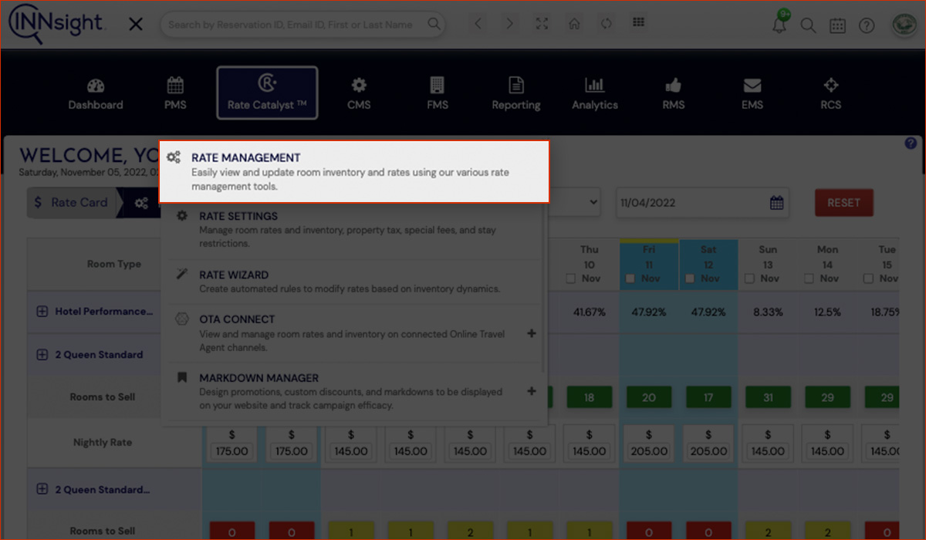
Task: Click the green 18 rooms-to-sell cell
Action: pyautogui.click(x=590, y=397)
